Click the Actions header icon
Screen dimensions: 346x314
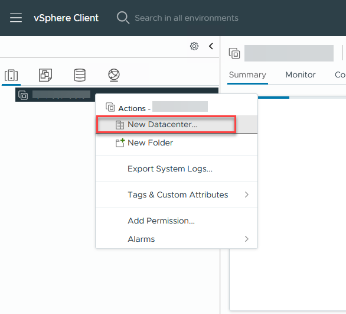pyautogui.click(x=110, y=107)
